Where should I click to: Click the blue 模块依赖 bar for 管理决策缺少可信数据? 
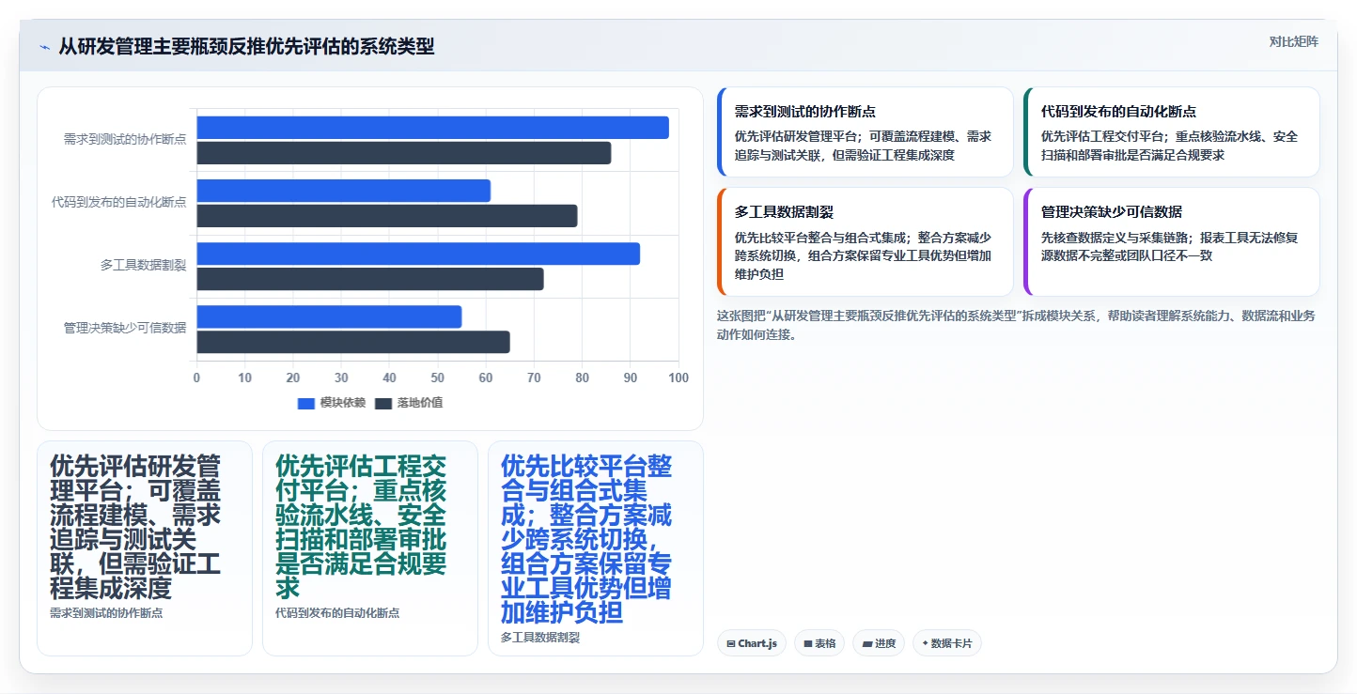click(329, 316)
